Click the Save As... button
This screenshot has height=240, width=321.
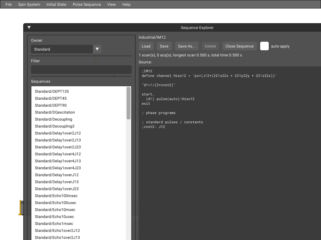187,46
